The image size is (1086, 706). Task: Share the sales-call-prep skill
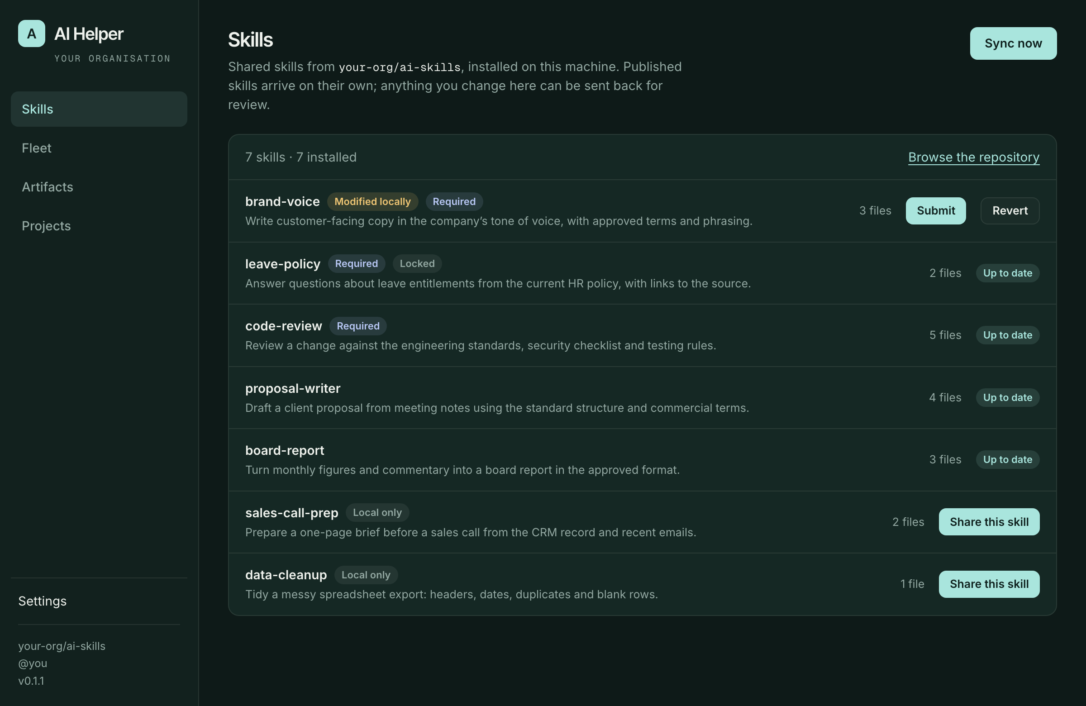click(989, 522)
